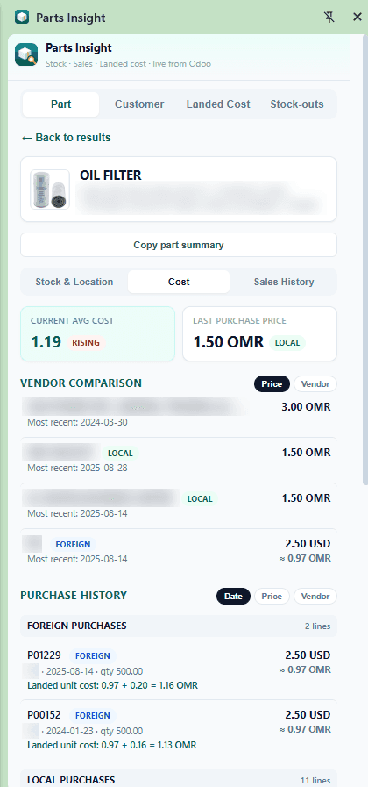Screen dimensions: 368x787
Task: Click Copy part summary button
Action: point(179,245)
